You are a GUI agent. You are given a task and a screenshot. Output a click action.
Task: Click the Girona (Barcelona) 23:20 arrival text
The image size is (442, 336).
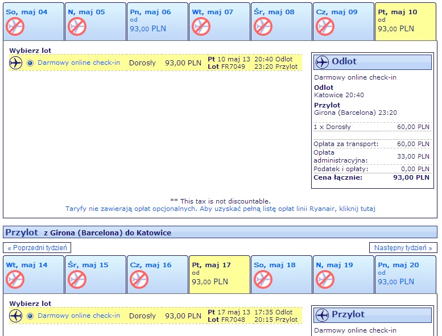(x=356, y=113)
